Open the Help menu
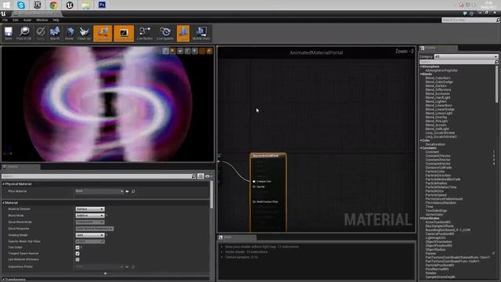Image resolution: width=501 pixels, height=282 pixels. click(x=56, y=20)
